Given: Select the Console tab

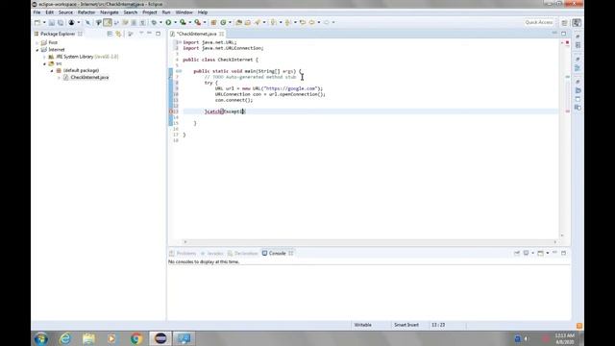Looking at the screenshot, I should 278,254.
